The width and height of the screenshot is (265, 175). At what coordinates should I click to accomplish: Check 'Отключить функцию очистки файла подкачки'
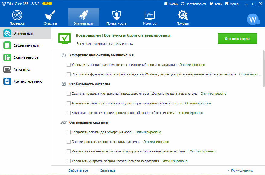point(68,74)
